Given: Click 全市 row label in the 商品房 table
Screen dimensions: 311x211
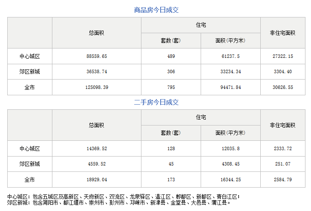Looking at the screenshot, I should coord(30,87).
